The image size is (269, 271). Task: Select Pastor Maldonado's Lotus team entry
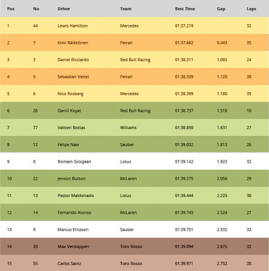tap(125, 196)
